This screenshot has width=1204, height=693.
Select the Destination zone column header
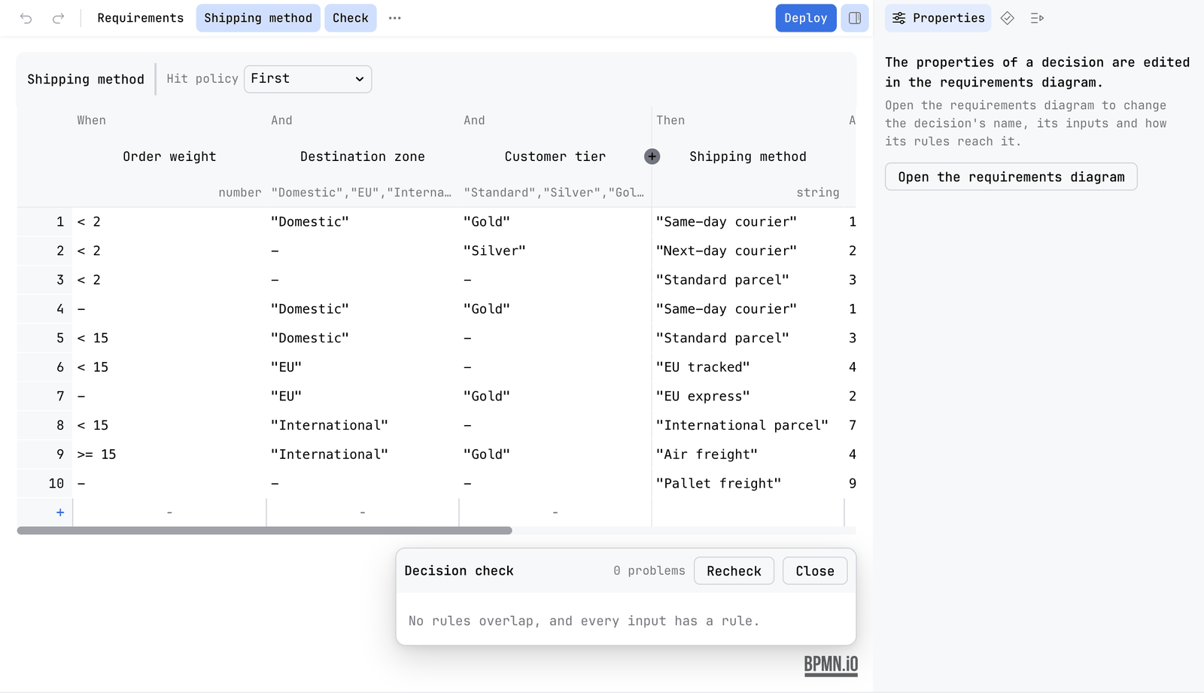click(x=363, y=157)
